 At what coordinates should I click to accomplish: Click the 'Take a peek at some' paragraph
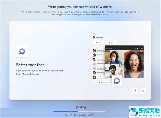pyautogui.click(x=80, y=13)
